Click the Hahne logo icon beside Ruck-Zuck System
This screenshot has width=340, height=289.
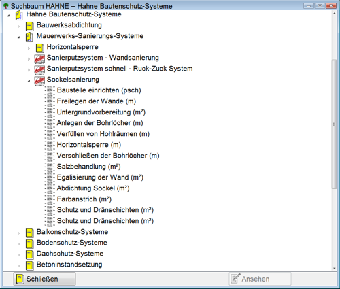(39, 69)
